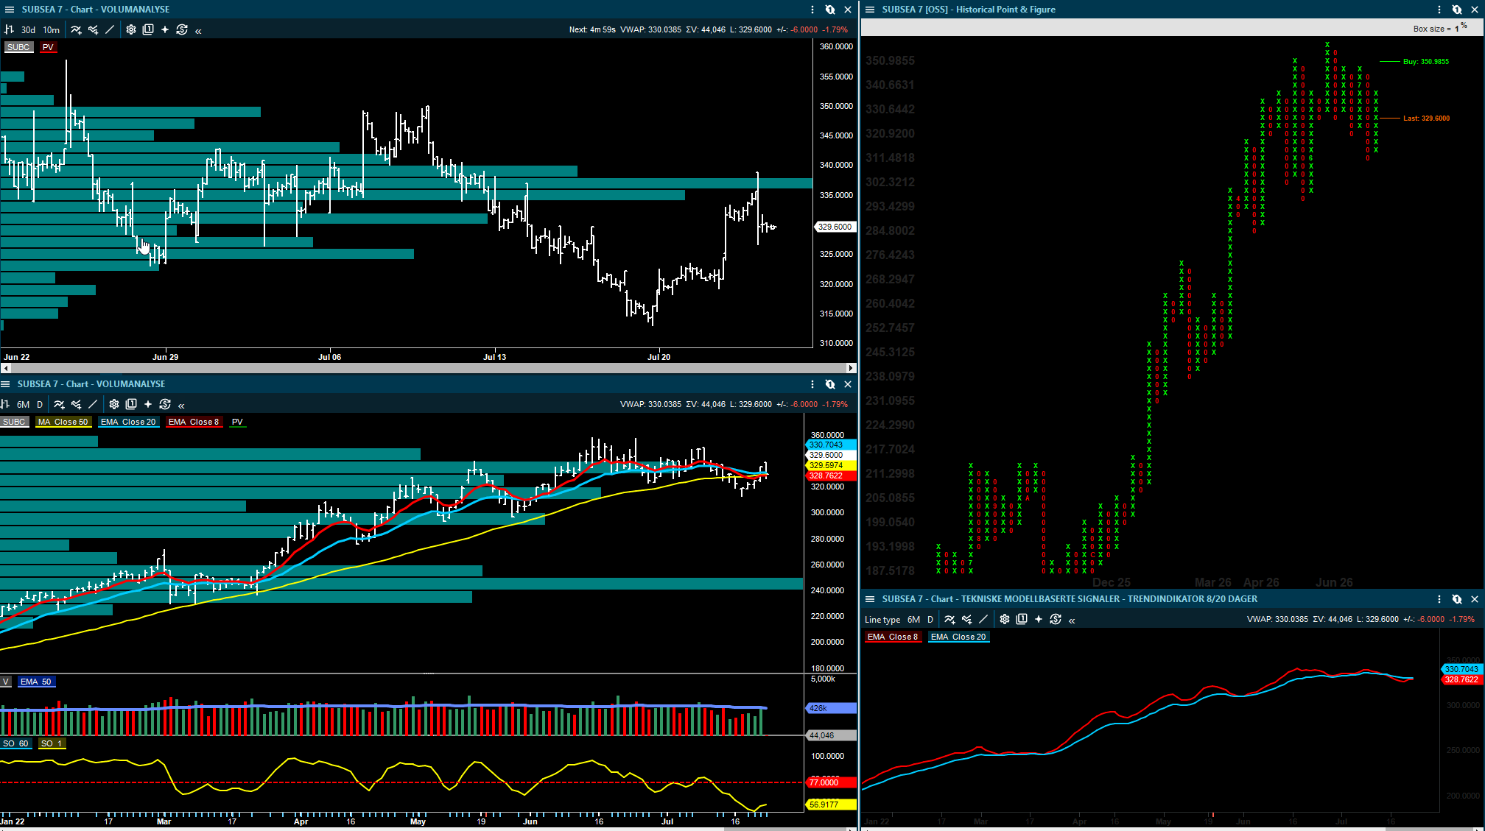This screenshot has height=831, width=1485.
Task: Click the 329.6000 last price label on the 30d chart
Action: click(x=835, y=227)
